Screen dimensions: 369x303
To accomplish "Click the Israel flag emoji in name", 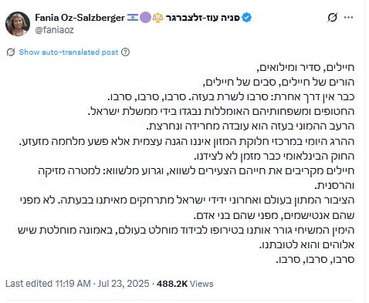I will tap(133, 18).
